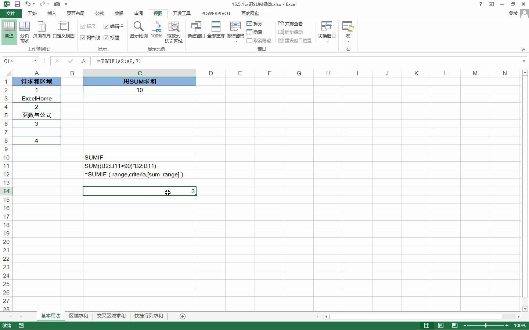Select the 交叉区域求和 sheet tab

pos(111,316)
